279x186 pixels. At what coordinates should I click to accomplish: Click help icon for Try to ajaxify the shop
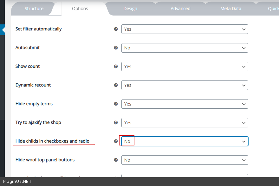coord(116,122)
